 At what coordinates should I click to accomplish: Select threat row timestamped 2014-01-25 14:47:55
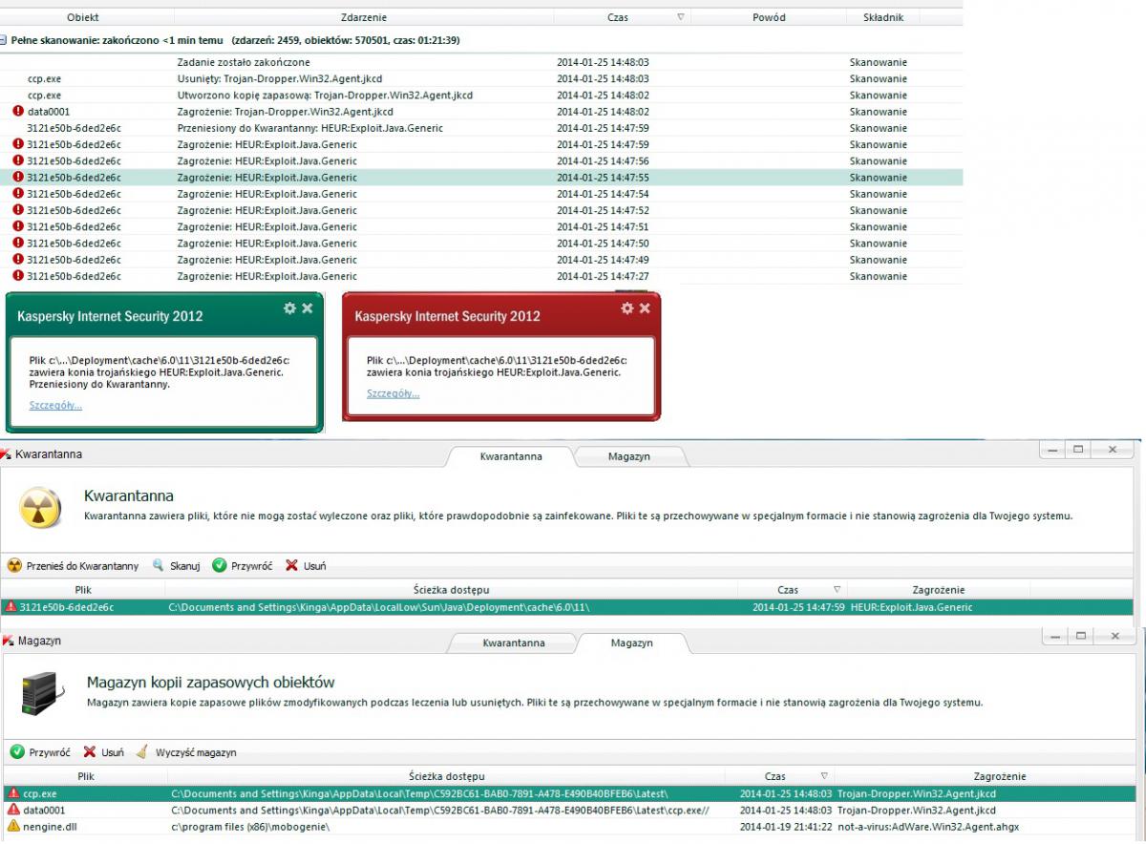(x=481, y=178)
